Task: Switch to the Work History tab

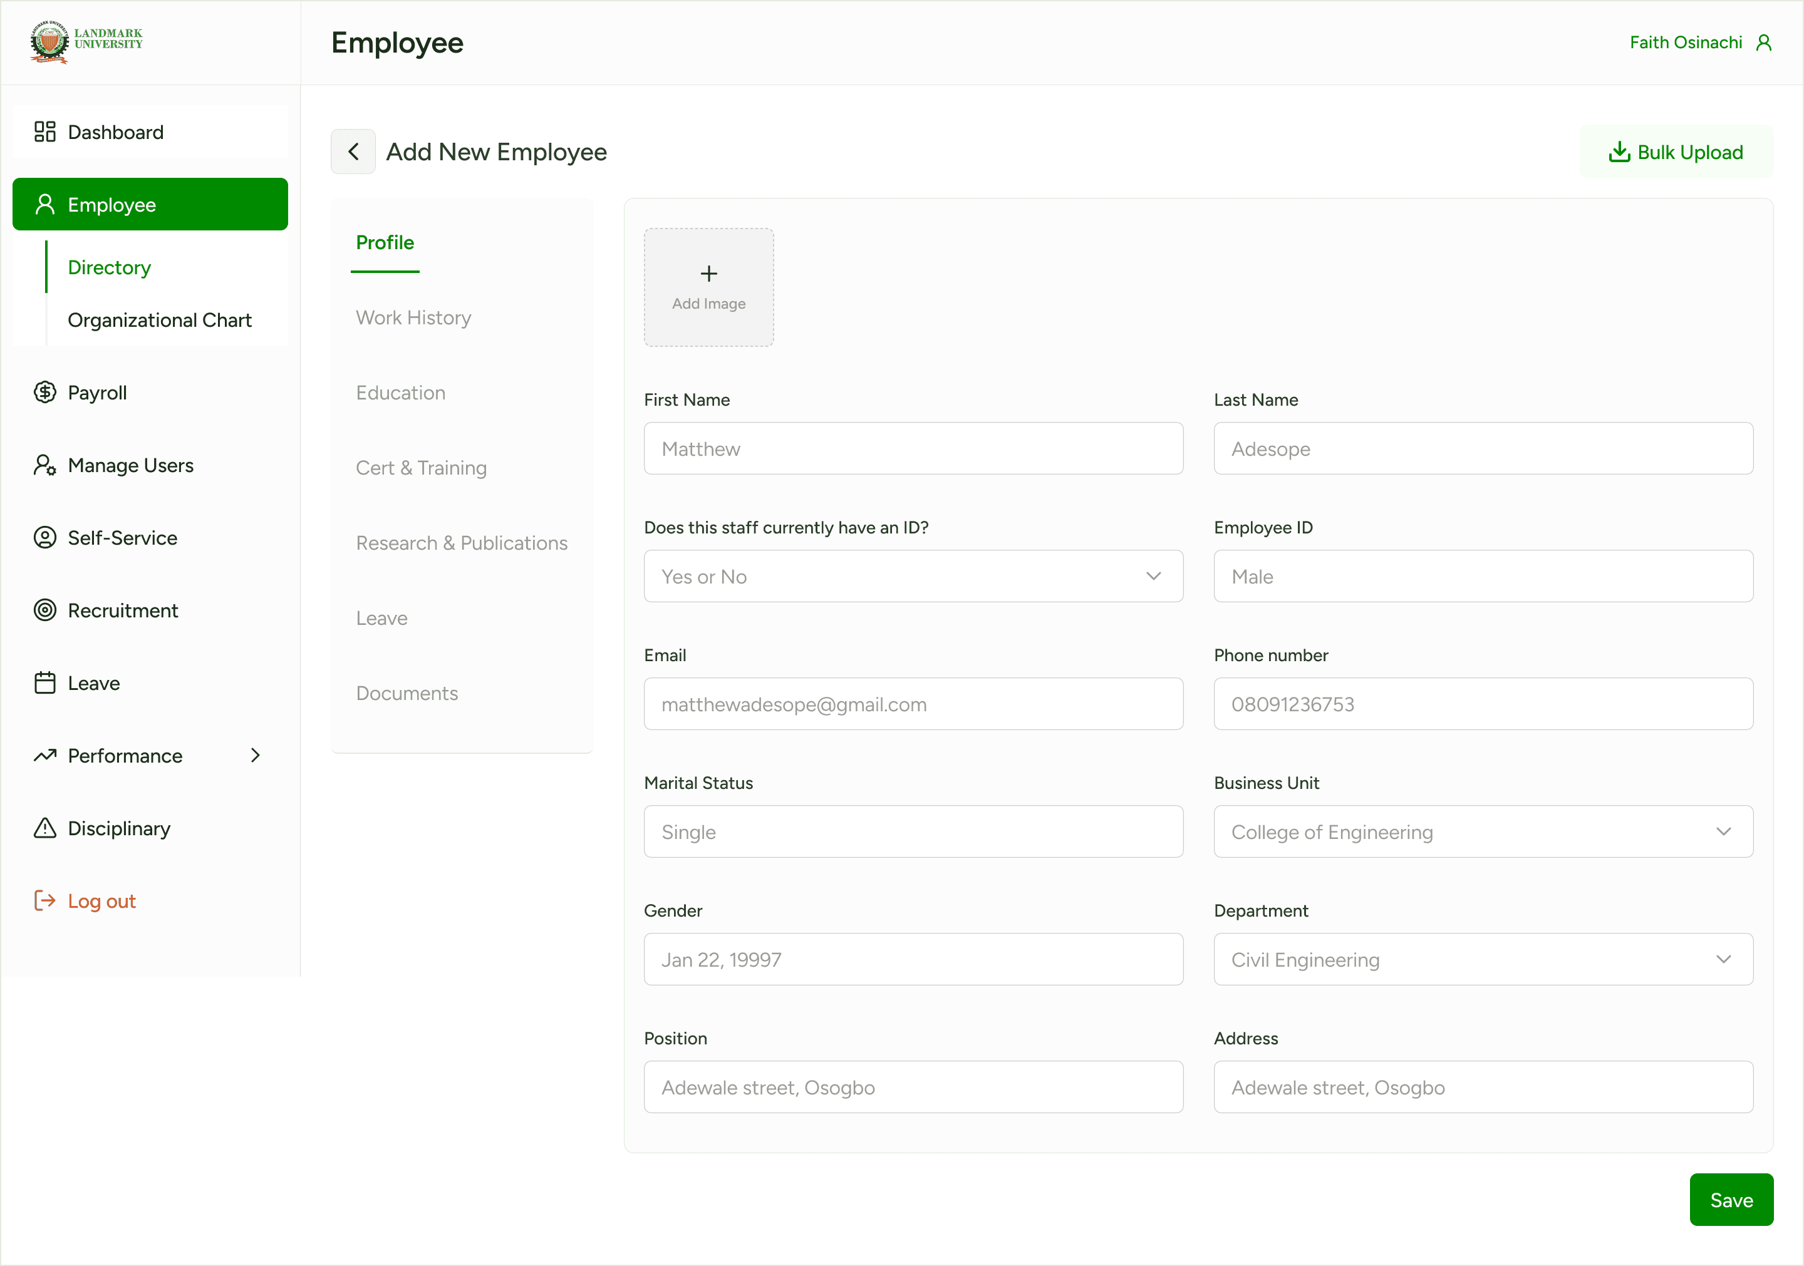Action: tap(413, 317)
